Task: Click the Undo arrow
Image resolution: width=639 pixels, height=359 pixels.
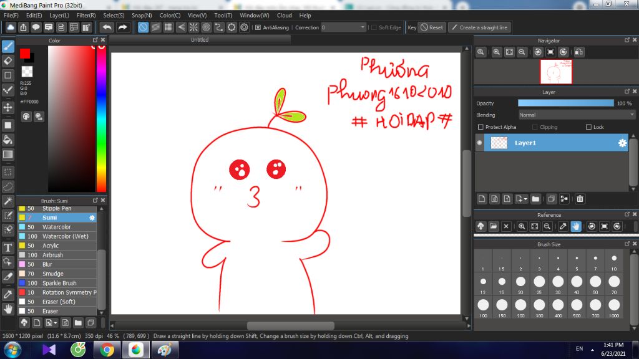Action: [x=107, y=27]
